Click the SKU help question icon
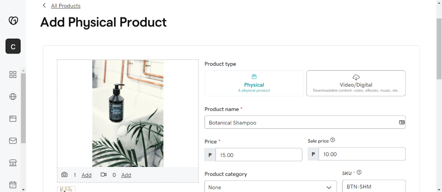442x192 pixels. click(359, 172)
